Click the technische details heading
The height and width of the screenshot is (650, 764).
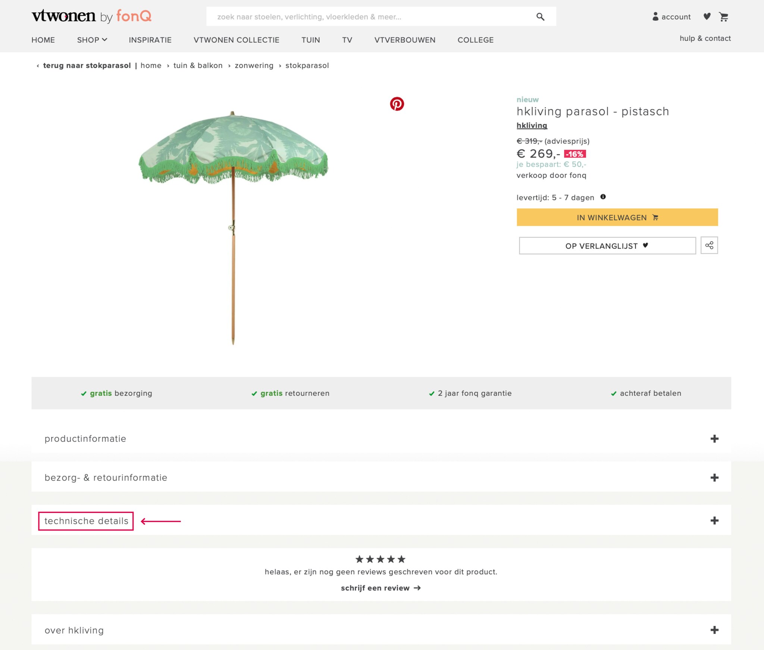(x=86, y=521)
